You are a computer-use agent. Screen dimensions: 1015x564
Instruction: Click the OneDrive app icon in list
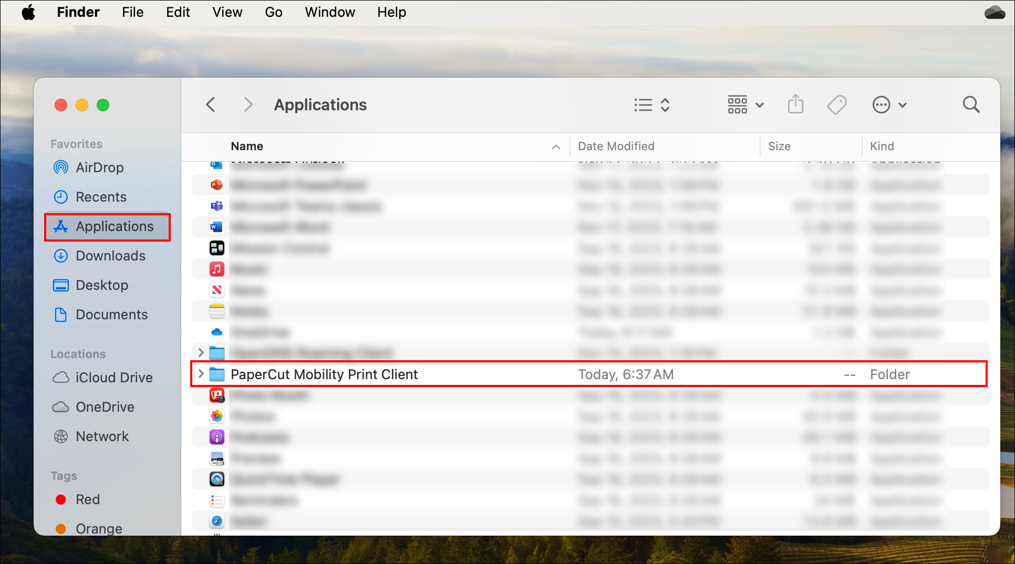(217, 332)
